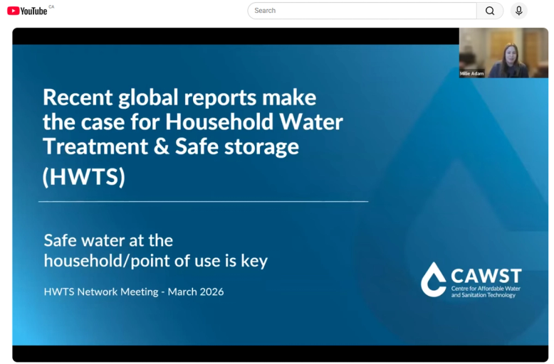Viewport: 554px width, 364px height.
Task: Click the Millie Adam name label
Action: (471, 73)
